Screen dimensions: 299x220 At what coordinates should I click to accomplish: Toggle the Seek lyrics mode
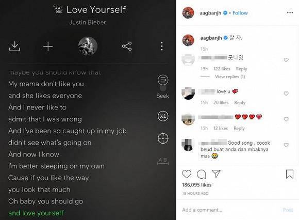coord(163,87)
